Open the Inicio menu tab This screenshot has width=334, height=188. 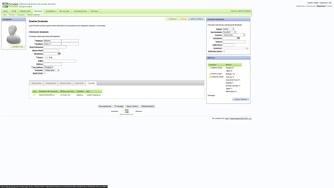(5, 11)
